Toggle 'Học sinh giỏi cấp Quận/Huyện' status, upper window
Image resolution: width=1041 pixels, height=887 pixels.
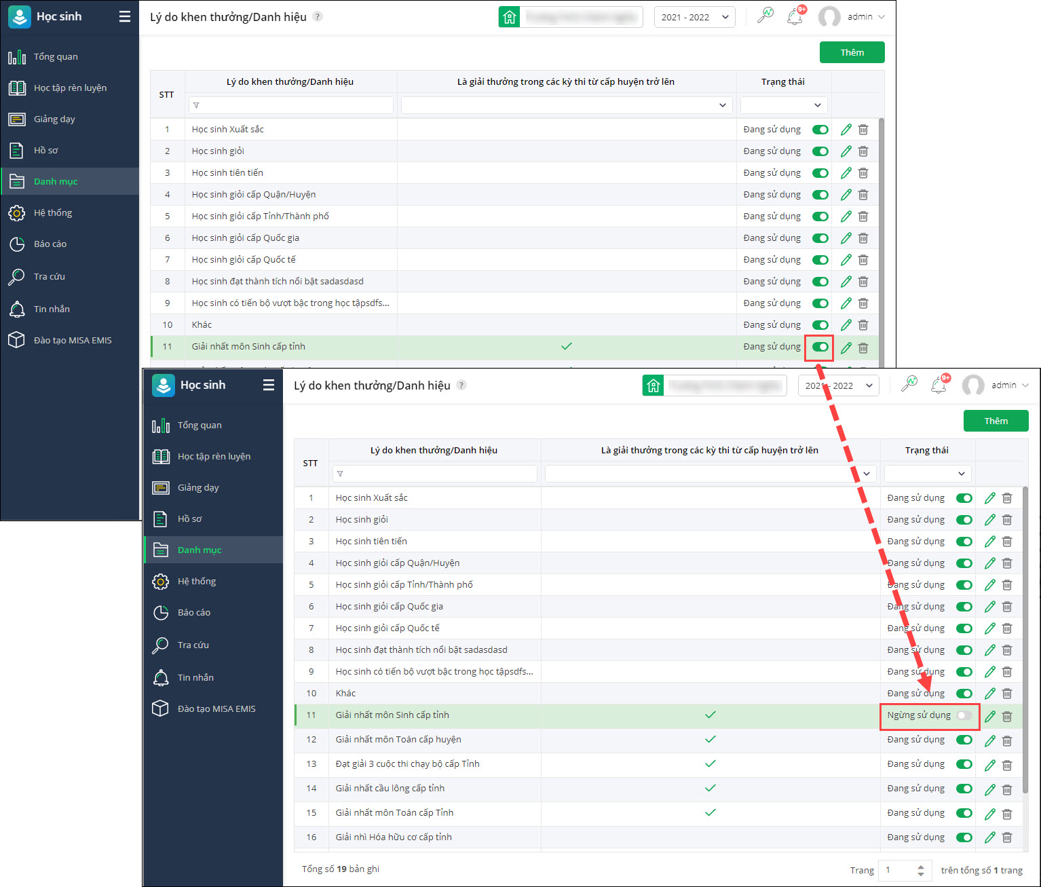click(820, 195)
